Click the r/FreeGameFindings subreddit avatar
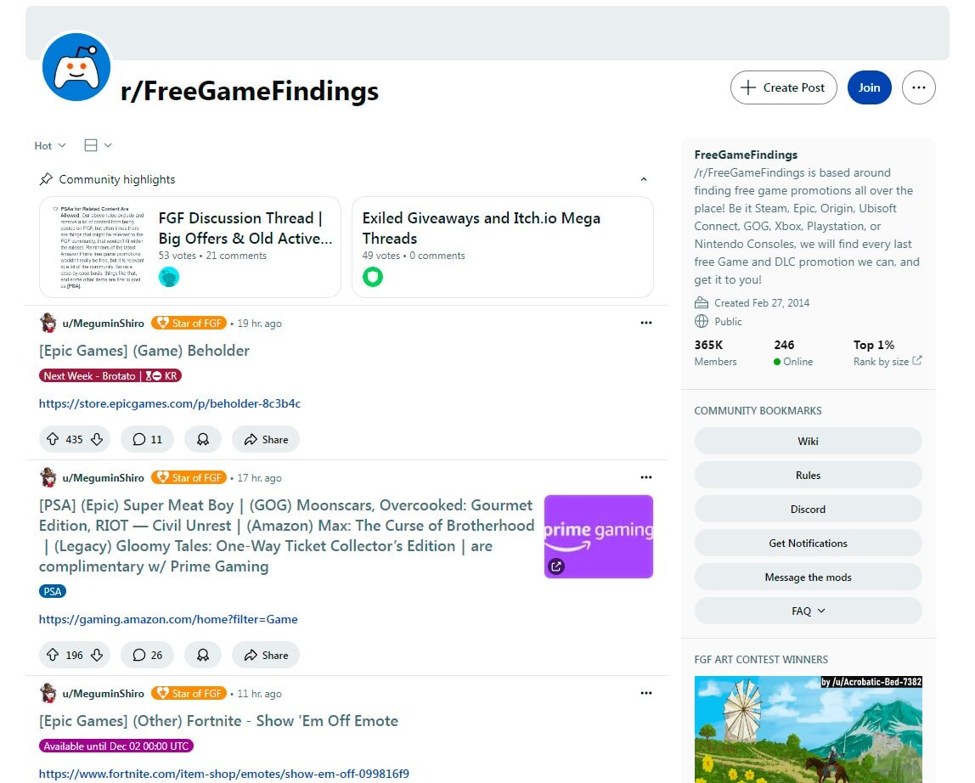975x783 pixels. [x=76, y=67]
